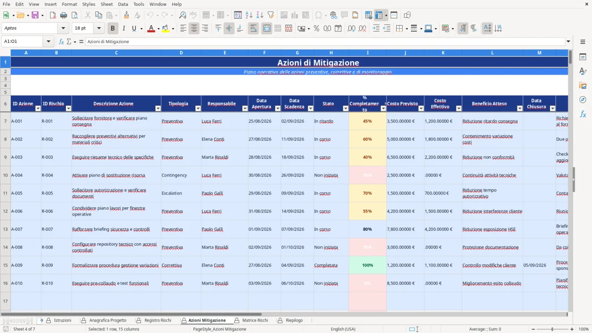The height and width of the screenshot is (333, 592).
Task: Toggle AutoFilter funnel icon
Action: [270, 15]
